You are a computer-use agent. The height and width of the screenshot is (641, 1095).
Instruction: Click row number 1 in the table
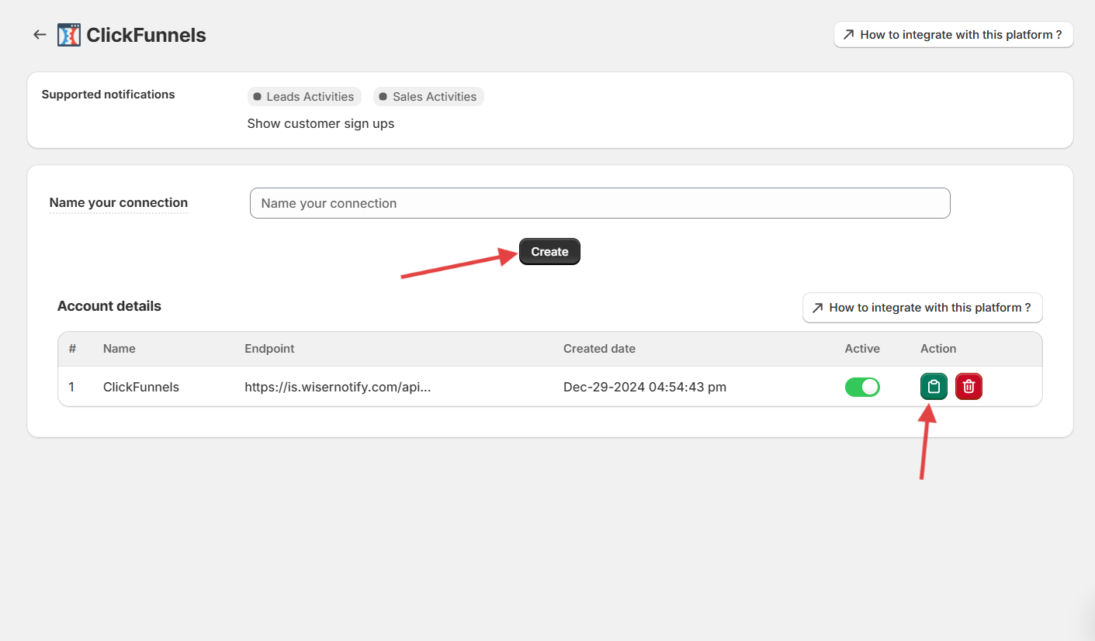click(x=71, y=387)
